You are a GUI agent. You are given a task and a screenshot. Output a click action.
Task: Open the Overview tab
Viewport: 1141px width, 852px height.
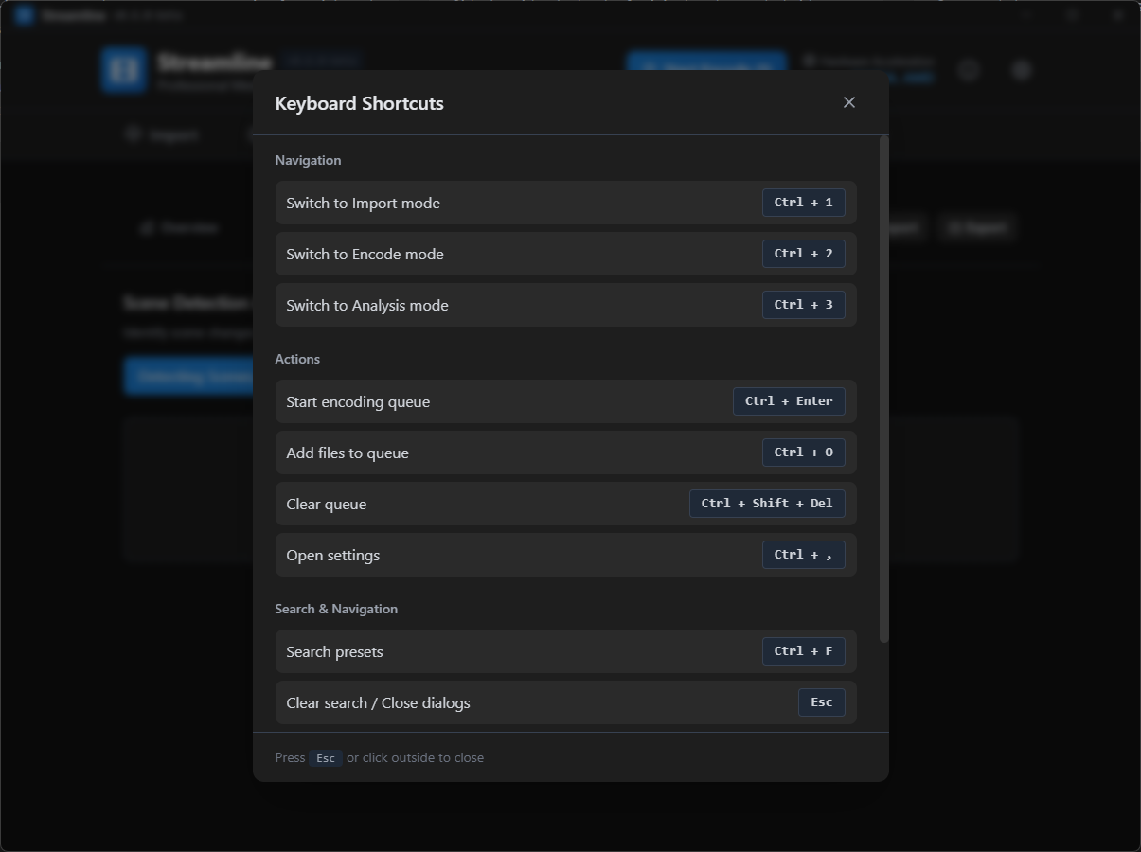tap(180, 227)
